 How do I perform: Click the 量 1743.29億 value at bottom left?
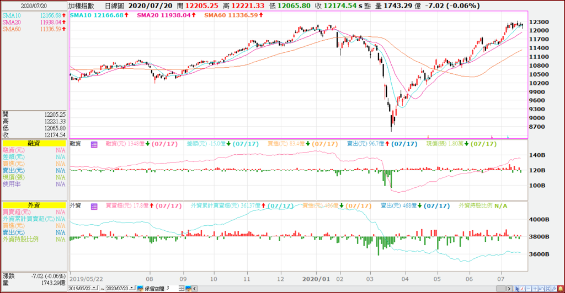(x=53, y=283)
